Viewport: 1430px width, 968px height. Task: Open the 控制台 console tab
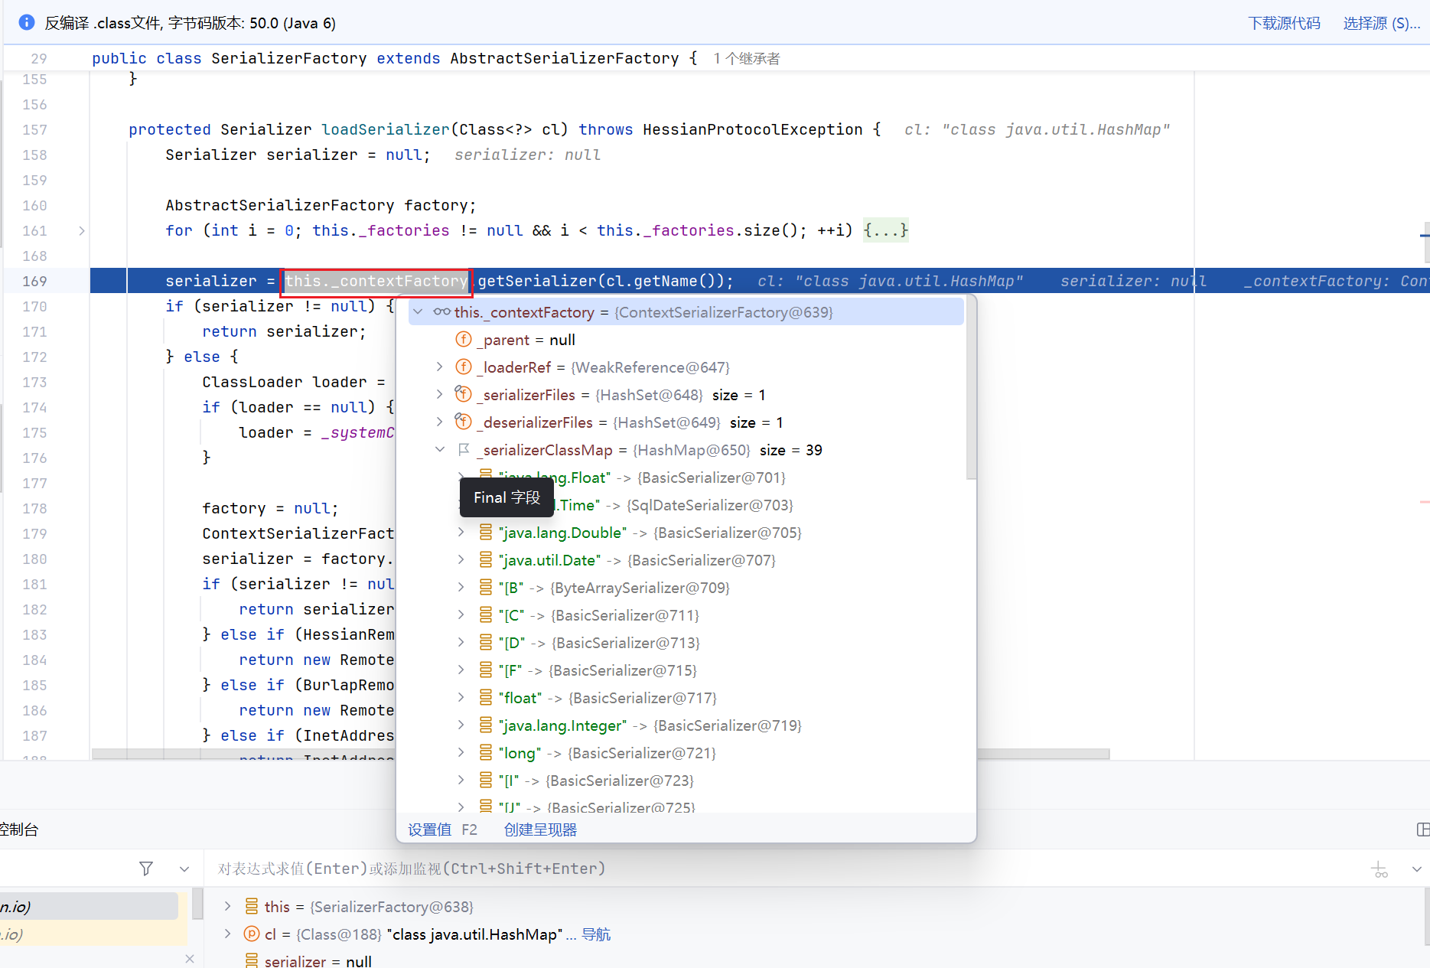[x=19, y=829]
